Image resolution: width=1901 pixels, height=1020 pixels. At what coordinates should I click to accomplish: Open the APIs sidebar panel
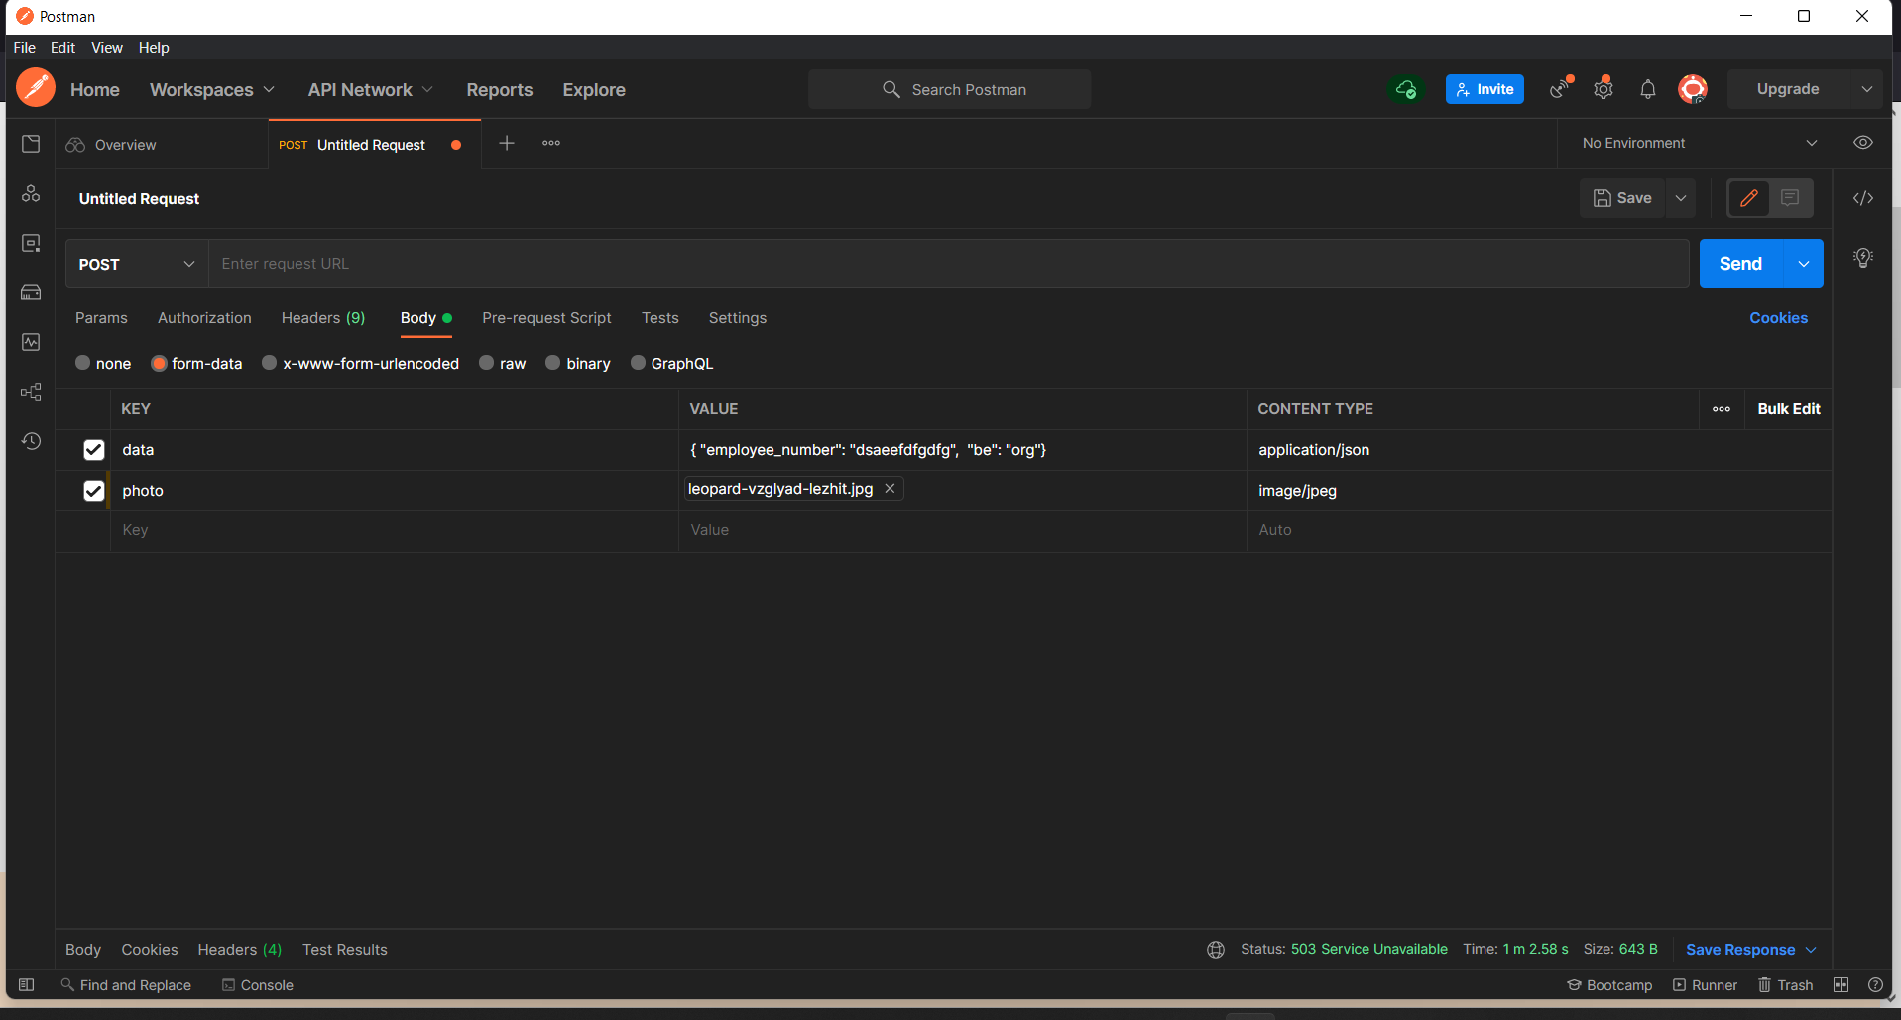pos(31,194)
